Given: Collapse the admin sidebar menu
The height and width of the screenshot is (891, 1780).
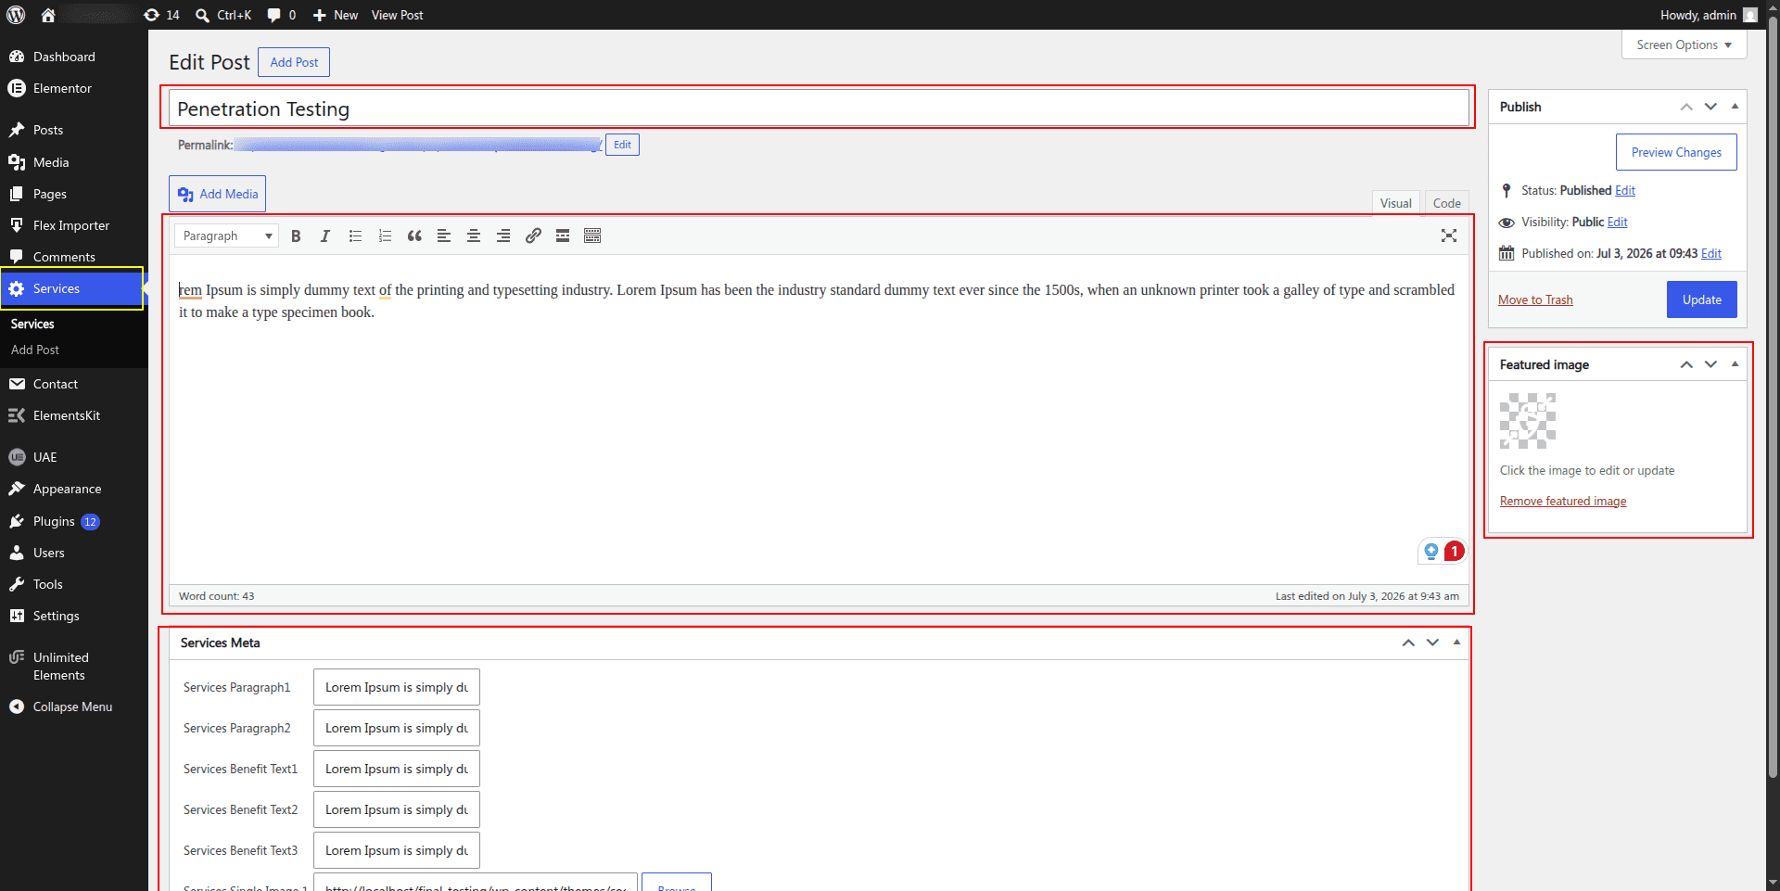Looking at the screenshot, I should 74,706.
